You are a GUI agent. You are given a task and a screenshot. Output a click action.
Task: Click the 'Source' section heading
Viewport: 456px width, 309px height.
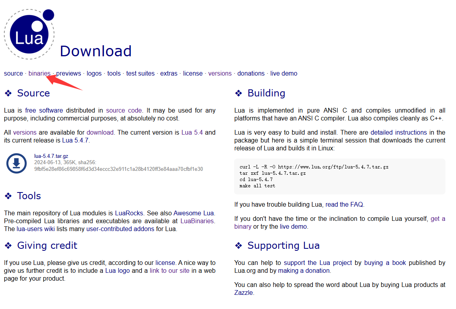click(34, 93)
